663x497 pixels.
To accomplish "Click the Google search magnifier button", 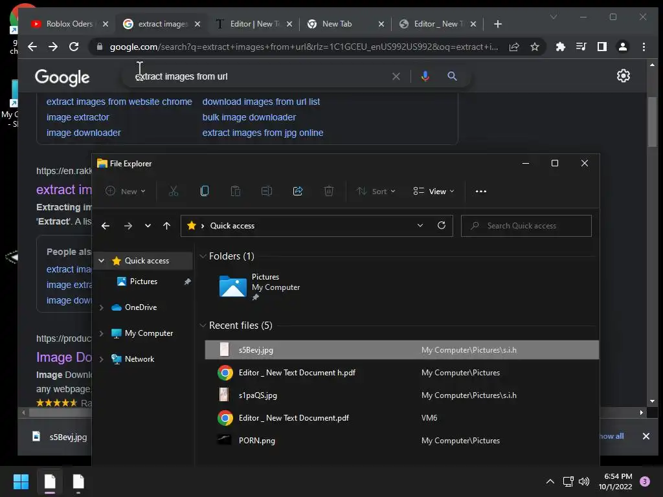I will coord(452,76).
